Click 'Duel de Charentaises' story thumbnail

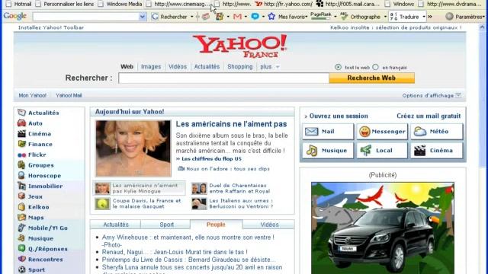click(x=199, y=188)
